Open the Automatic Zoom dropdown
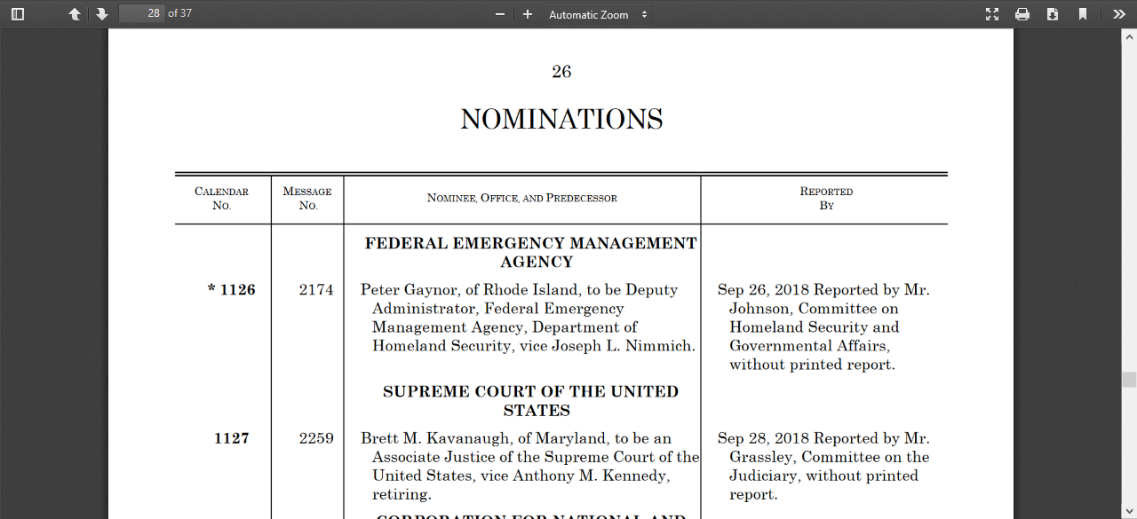Viewport: 1137px width, 519px height. coord(598,14)
